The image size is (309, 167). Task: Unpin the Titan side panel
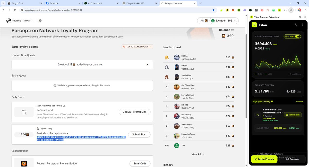pyautogui.click(x=300, y=17)
